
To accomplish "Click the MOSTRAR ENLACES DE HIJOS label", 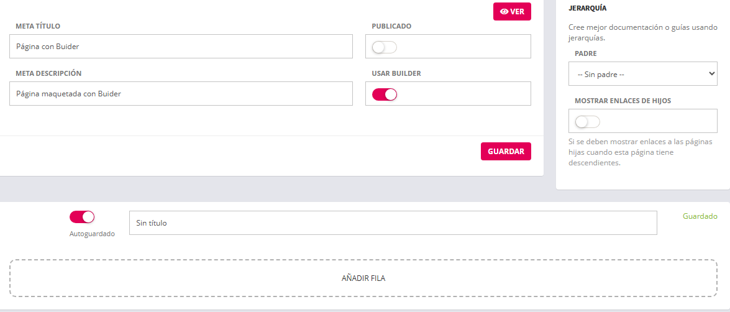I will click(x=623, y=101).
